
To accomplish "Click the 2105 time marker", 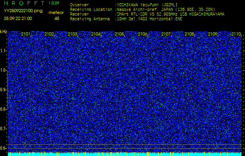I will [119, 34].
